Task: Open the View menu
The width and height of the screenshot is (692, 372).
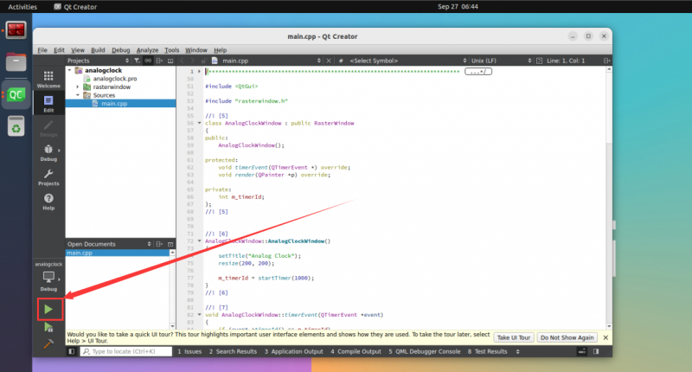Action: (78, 50)
